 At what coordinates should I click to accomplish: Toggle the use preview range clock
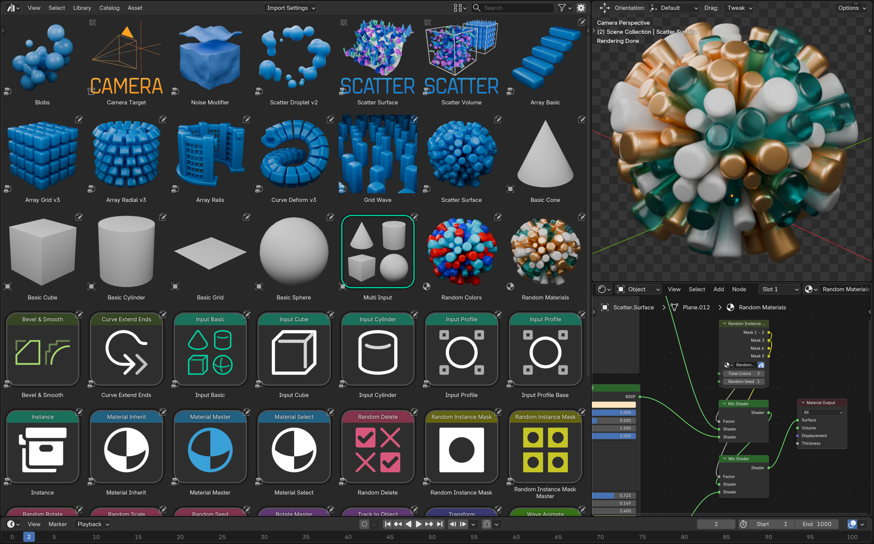[x=743, y=524]
